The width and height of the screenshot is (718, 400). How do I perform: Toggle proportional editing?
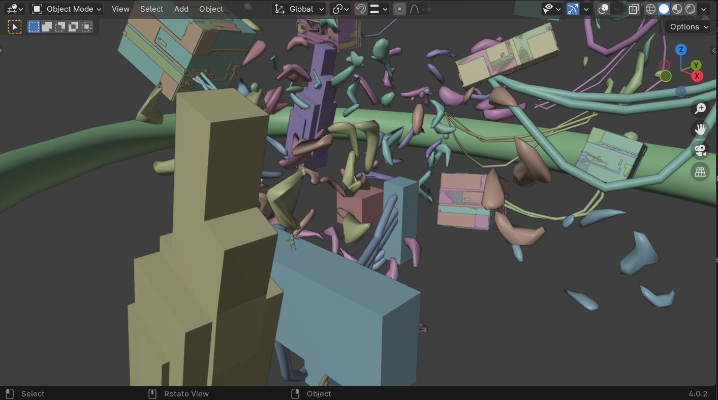(x=399, y=9)
